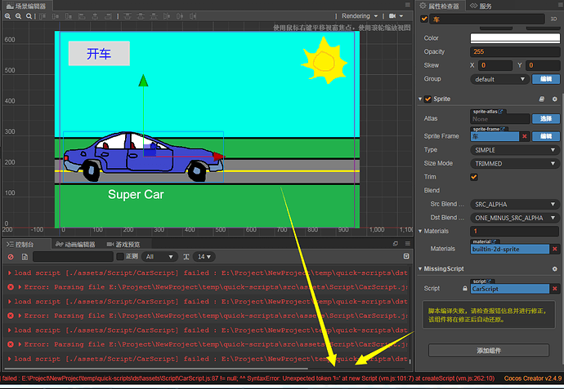Click the zoom in magnifier icon
Image resolution: width=564 pixels, height=389 pixels.
tap(7, 15)
